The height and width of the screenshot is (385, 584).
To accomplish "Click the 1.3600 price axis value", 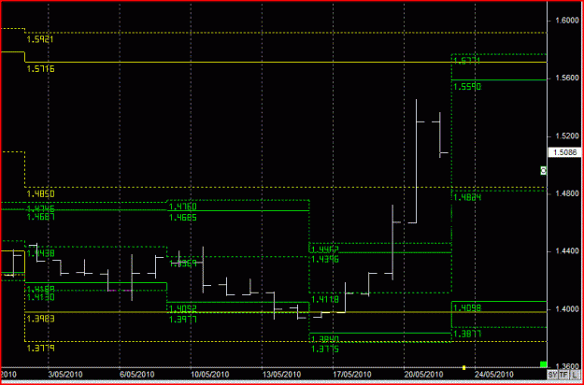I will (565, 366).
